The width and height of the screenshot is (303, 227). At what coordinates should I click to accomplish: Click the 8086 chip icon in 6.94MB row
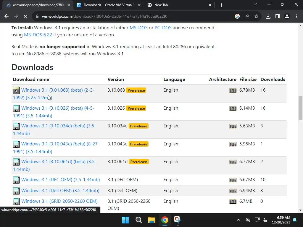tap(233, 191)
